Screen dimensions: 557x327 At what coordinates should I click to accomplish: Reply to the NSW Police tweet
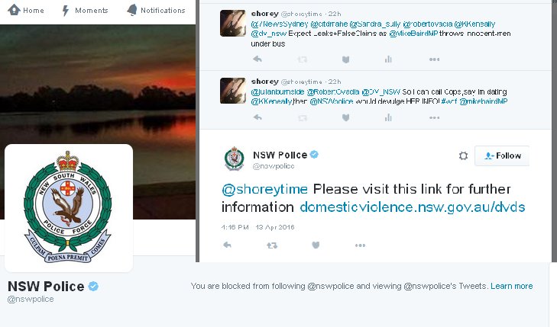point(228,245)
